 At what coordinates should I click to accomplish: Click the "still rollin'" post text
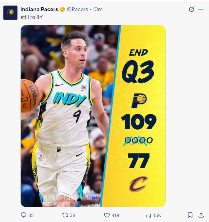(32, 17)
